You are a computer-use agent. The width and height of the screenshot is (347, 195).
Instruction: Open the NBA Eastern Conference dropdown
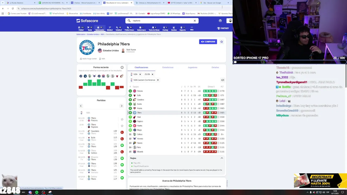click(144, 80)
